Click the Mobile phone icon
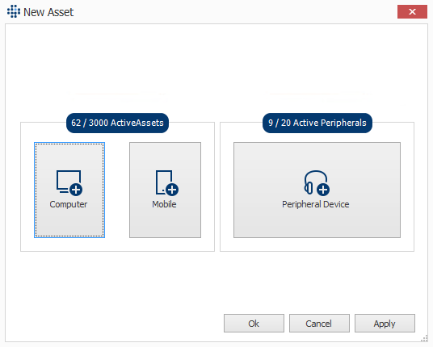433x347 pixels. [x=166, y=182]
